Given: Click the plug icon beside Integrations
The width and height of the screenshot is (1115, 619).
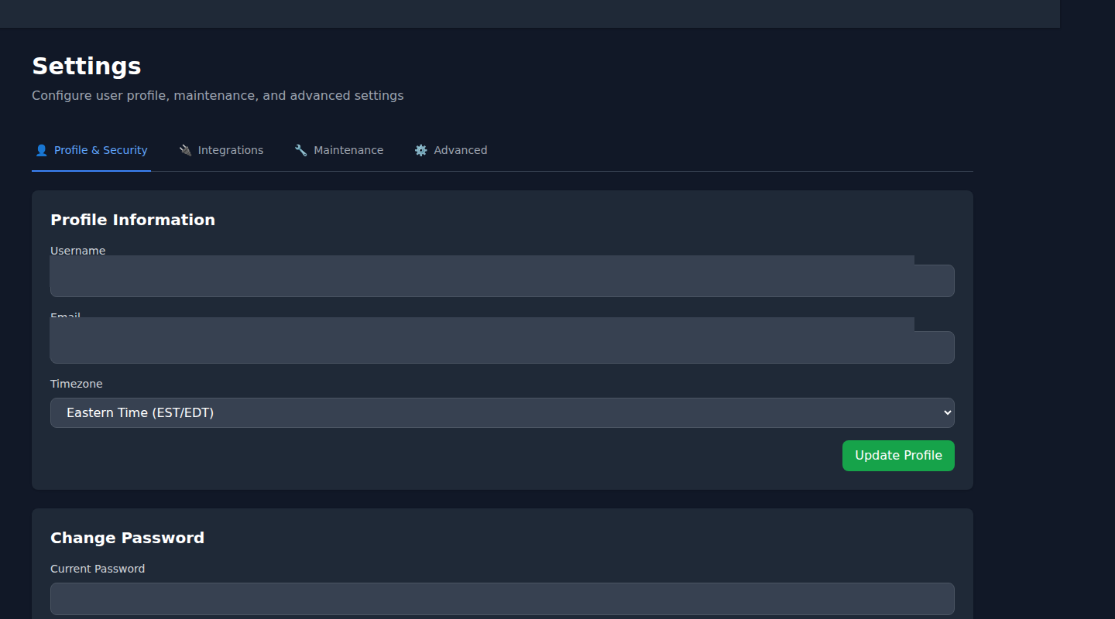Looking at the screenshot, I should (185, 150).
